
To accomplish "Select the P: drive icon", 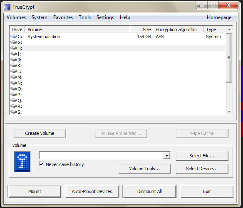I will pyautogui.click(x=14, y=95).
